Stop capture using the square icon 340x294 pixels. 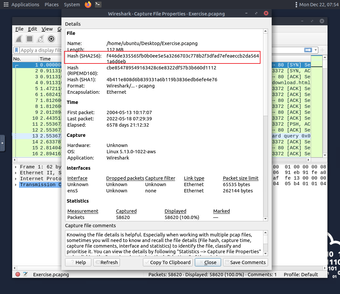coord(30,39)
